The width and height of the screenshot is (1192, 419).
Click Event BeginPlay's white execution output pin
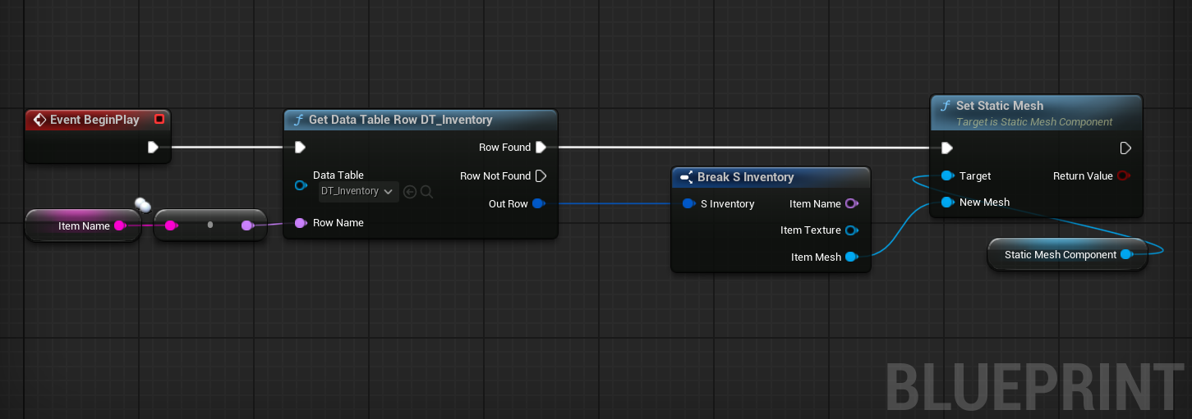153,148
